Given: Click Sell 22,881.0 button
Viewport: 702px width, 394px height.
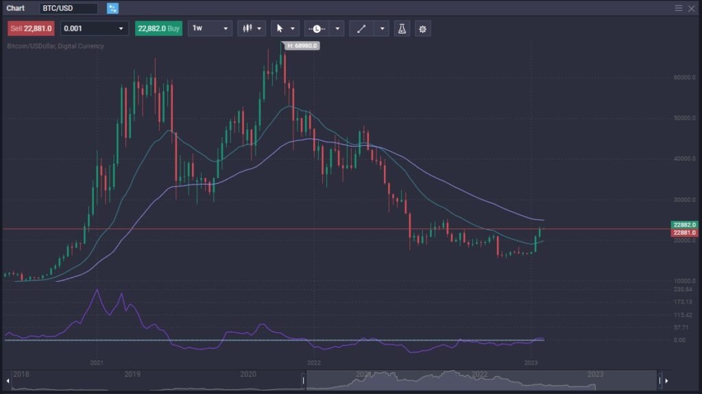Looking at the screenshot, I should 31,28.
